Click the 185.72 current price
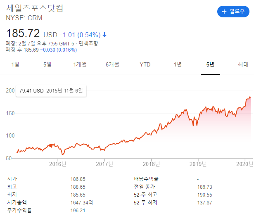Screen dimensions: 254x216 (23, 33)
